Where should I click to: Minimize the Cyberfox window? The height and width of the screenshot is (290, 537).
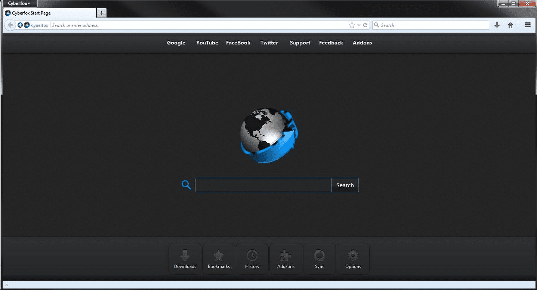503,3
